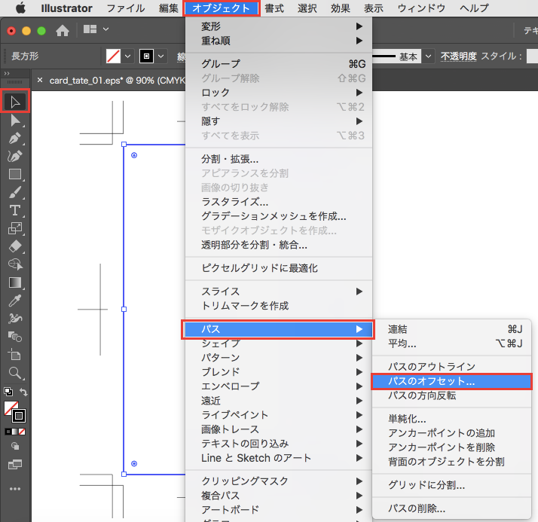538x522 pixels.
Task: Select the Type tool
Action: coord(14,210)
